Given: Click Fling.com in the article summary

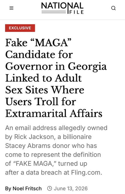Looking at the screenshot, I should [87, 173].
